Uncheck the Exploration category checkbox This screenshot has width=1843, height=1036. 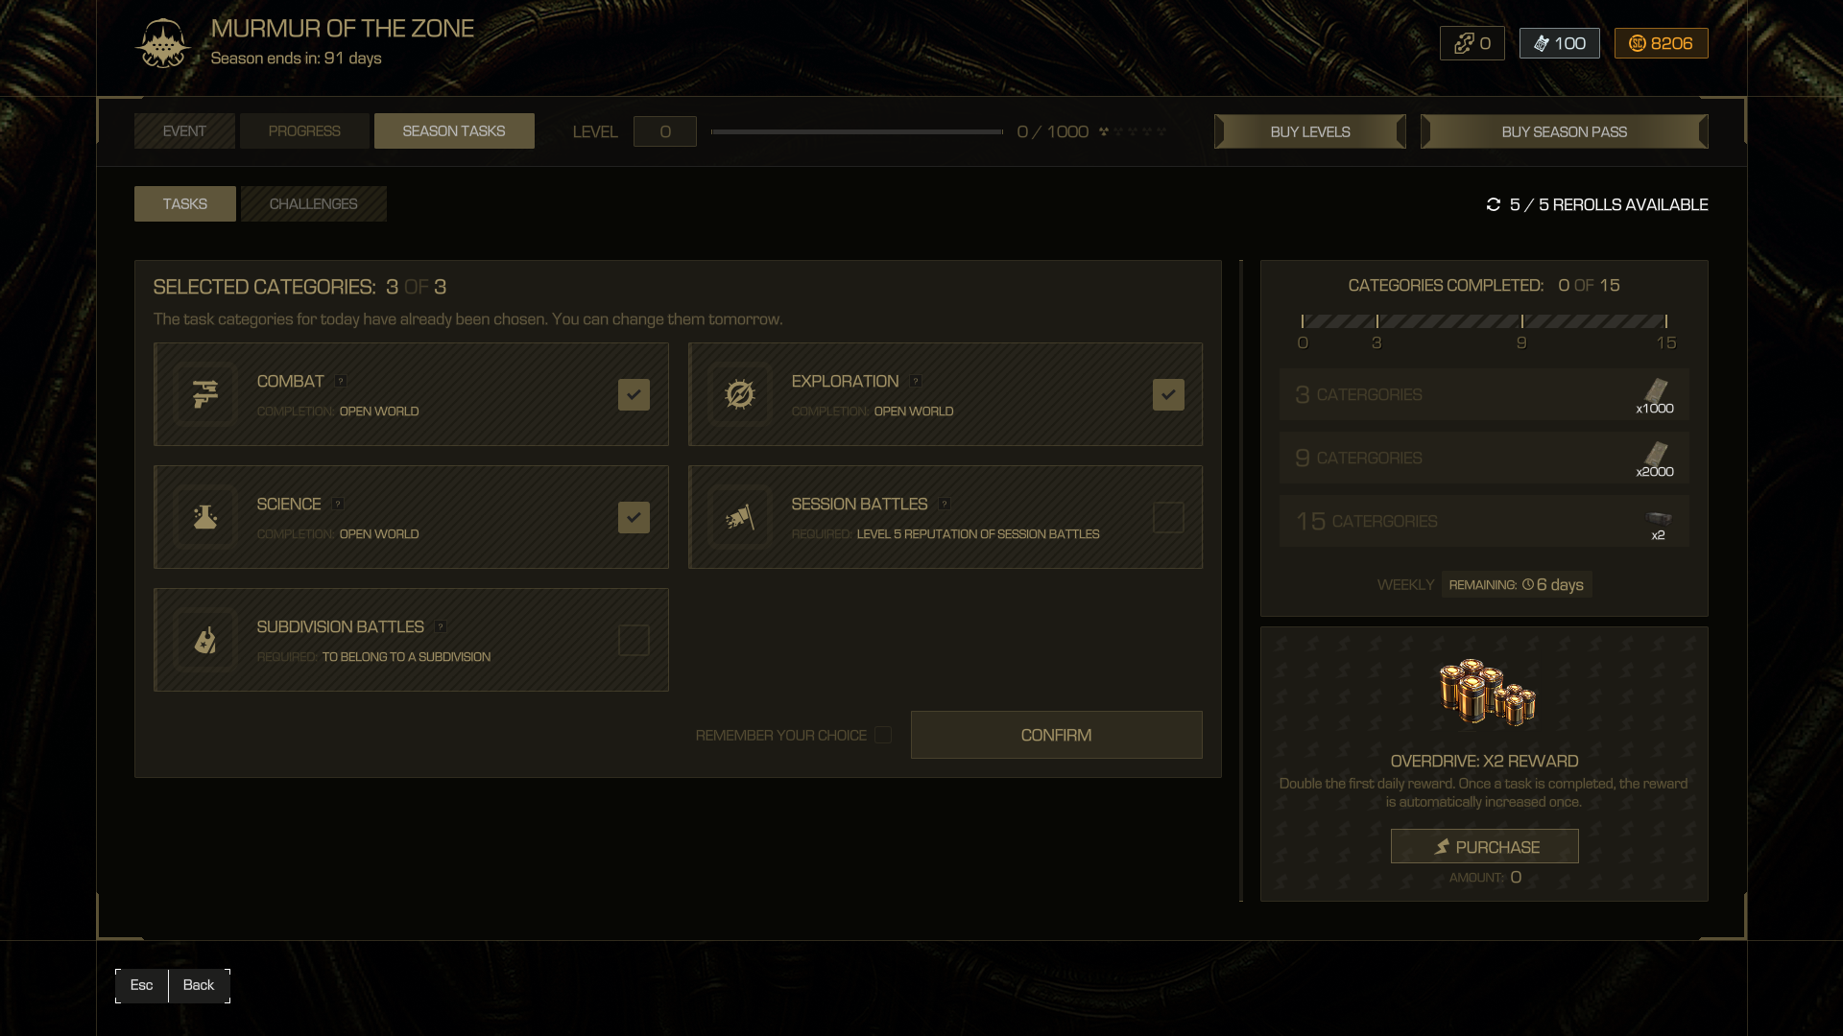tap(1168, 394)
